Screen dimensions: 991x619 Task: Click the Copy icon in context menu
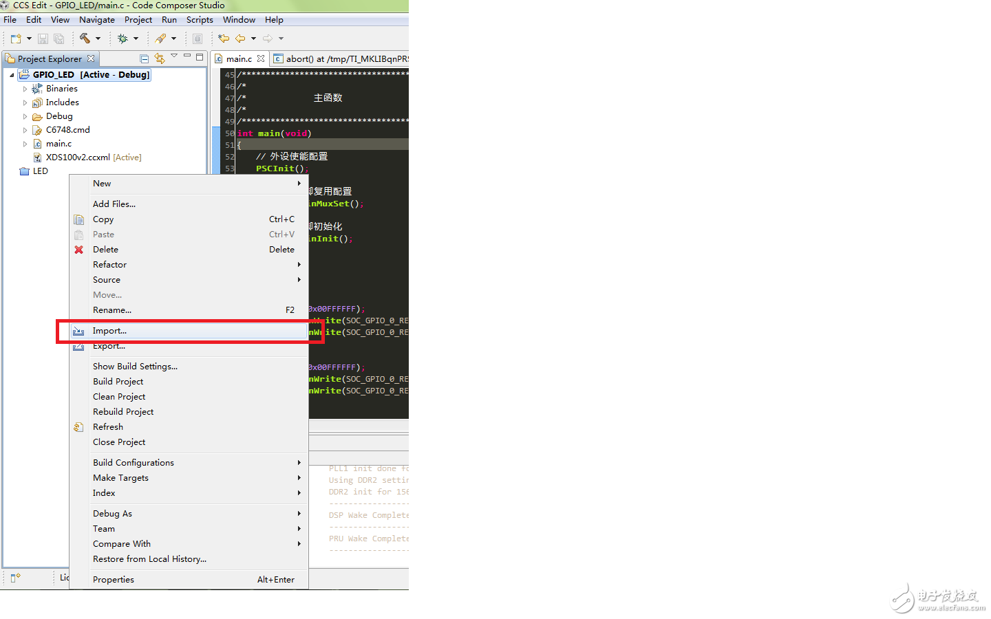(79, 219)
